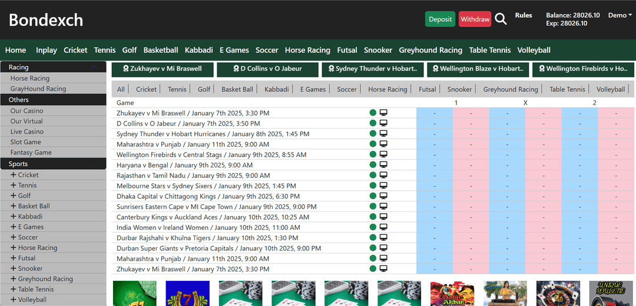
Task: Click the TV icon for Sydney Thunder v Hobart Hurricanes
Action: click(x=383, y=133)
